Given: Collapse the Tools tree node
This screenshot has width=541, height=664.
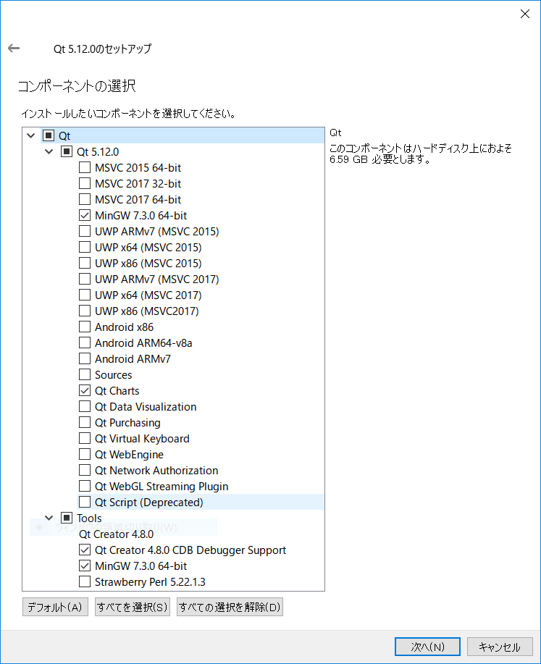Looking at the screenshot, I should (x=49, y=518).
